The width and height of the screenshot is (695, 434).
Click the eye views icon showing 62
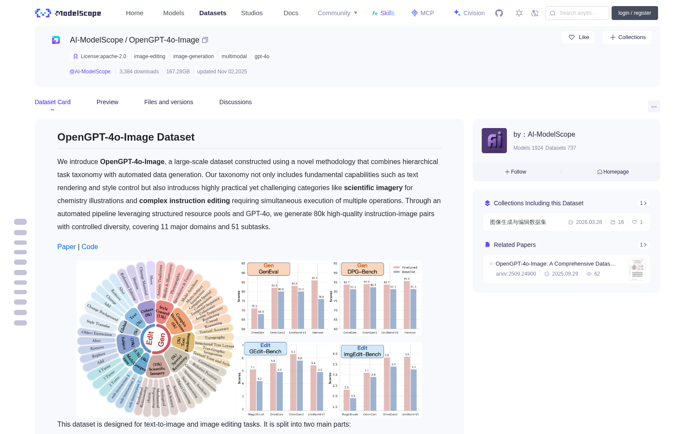tap(589, 274)
